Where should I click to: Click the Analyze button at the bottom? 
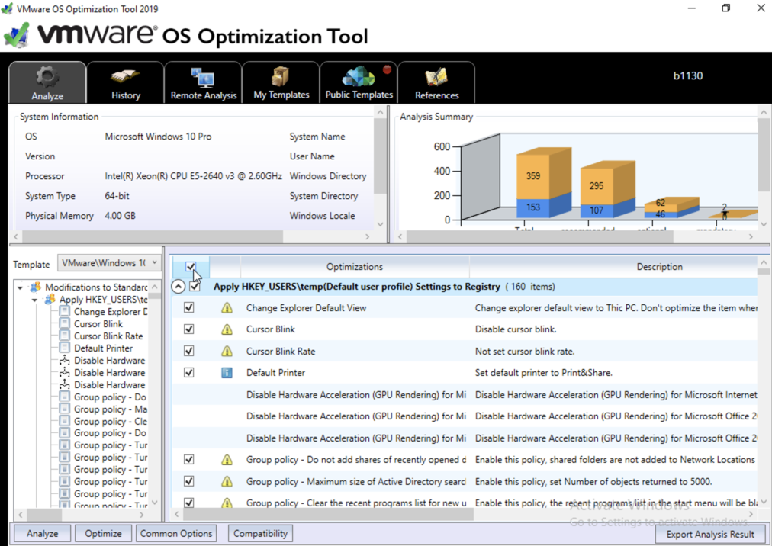[43, 533]
